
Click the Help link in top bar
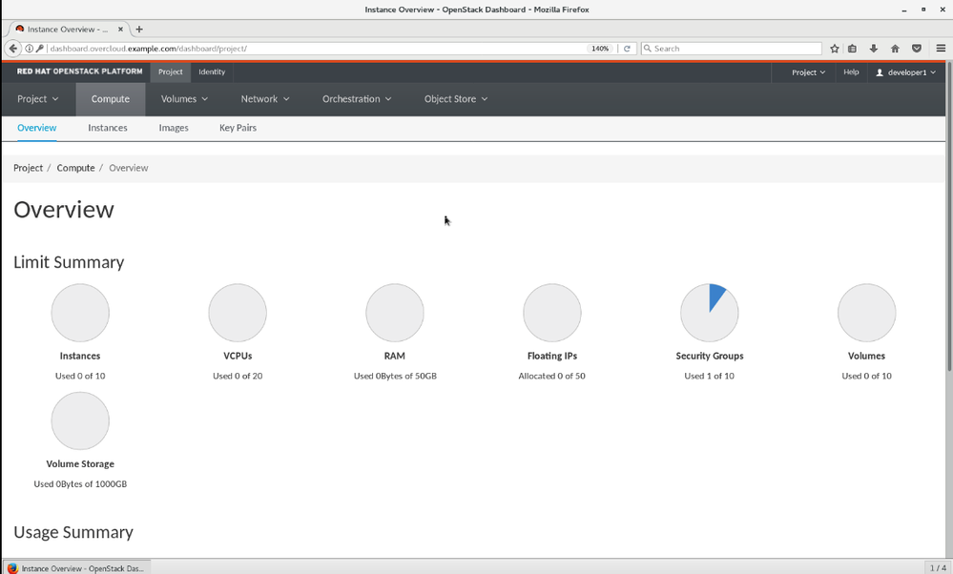pos(851,72)
